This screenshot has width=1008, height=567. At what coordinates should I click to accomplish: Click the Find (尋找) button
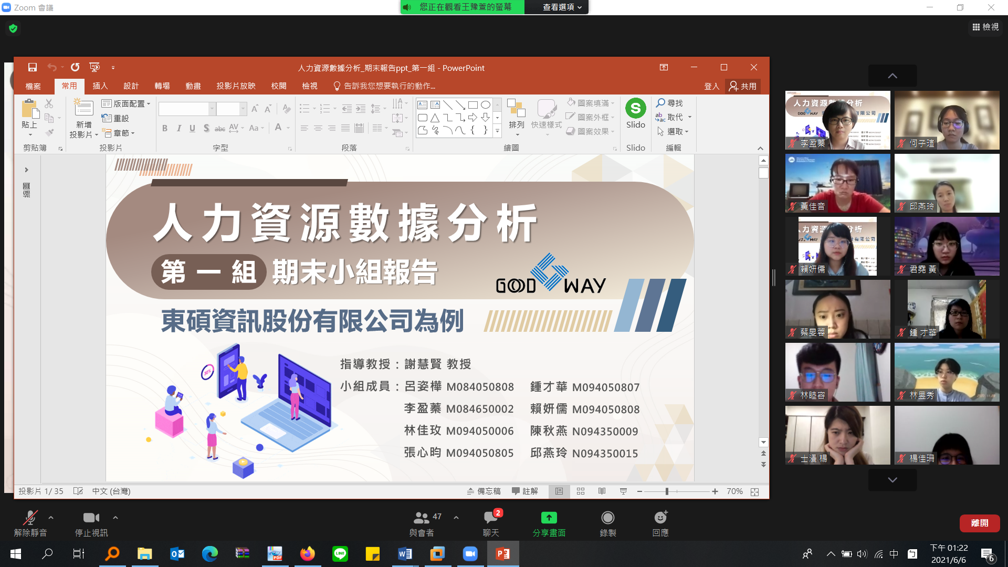coord(669,103)
